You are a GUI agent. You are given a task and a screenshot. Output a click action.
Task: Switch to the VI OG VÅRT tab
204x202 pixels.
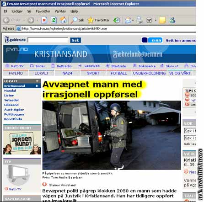(x=180, y=73)
